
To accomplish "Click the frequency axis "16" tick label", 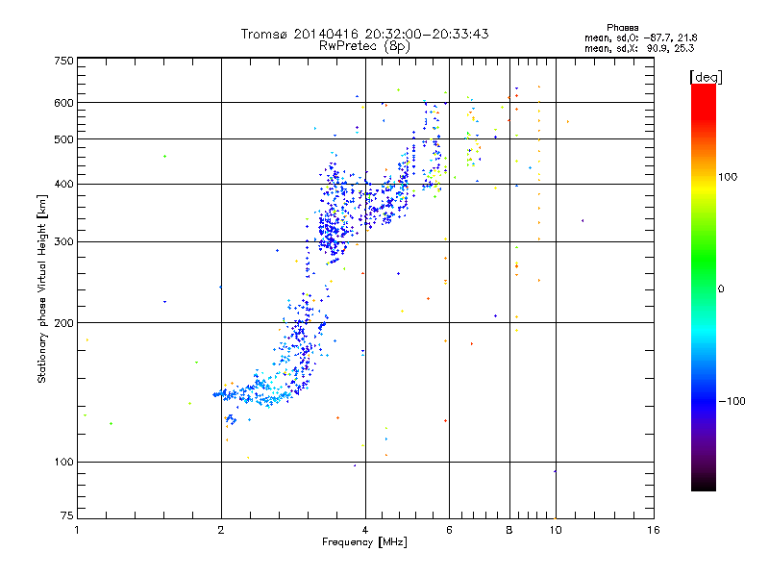I will point(654,530).
